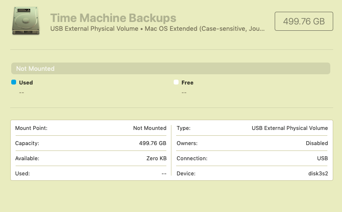
Task: Select the Available row label
Action: (27, 158)
